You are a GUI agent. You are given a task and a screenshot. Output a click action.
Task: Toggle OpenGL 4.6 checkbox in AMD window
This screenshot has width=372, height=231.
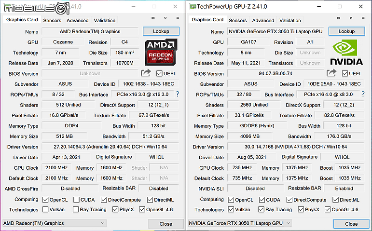click(x=142, y=209)
